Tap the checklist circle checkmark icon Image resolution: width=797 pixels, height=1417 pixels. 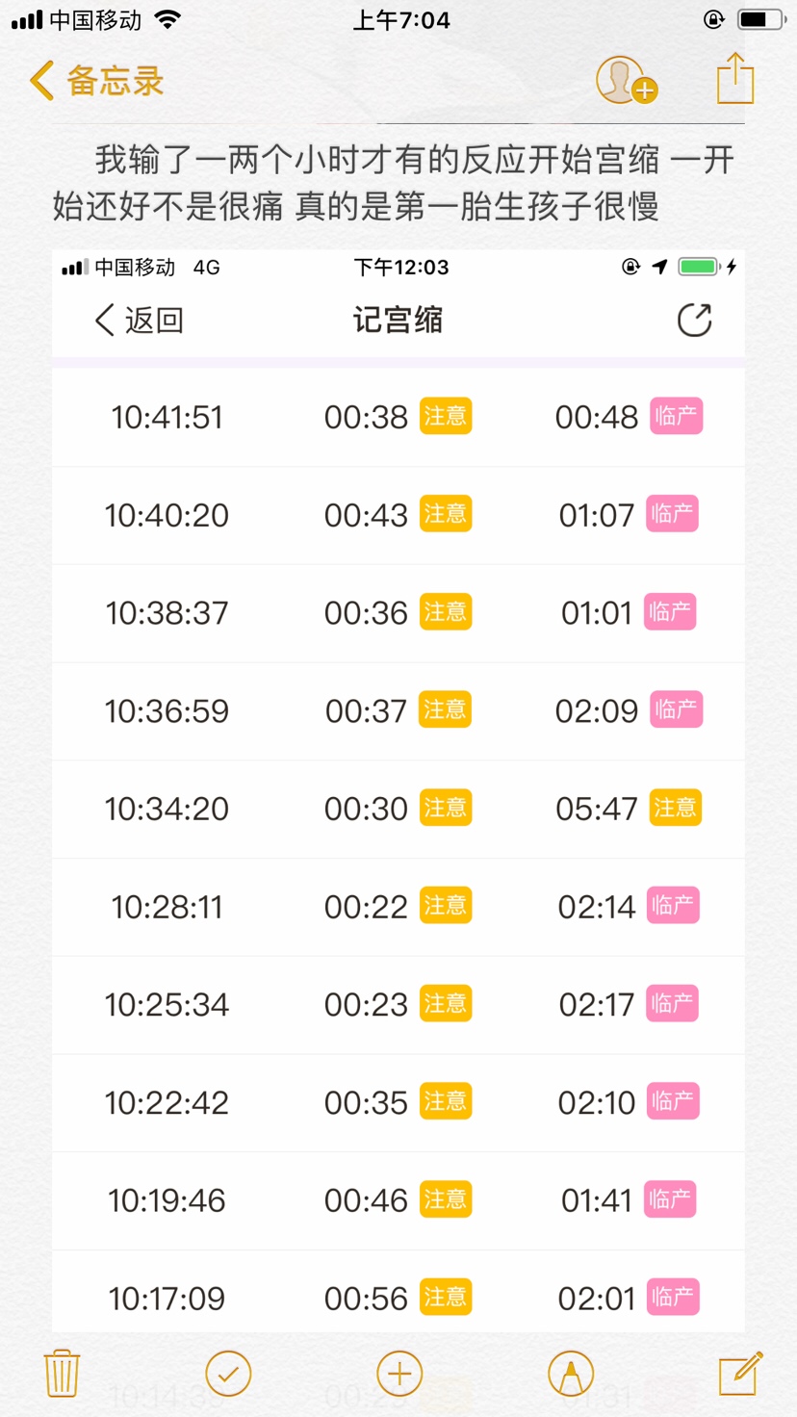coord(228,1373)
